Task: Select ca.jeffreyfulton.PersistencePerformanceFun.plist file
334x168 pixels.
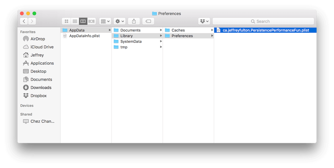Action: point(265,30)
